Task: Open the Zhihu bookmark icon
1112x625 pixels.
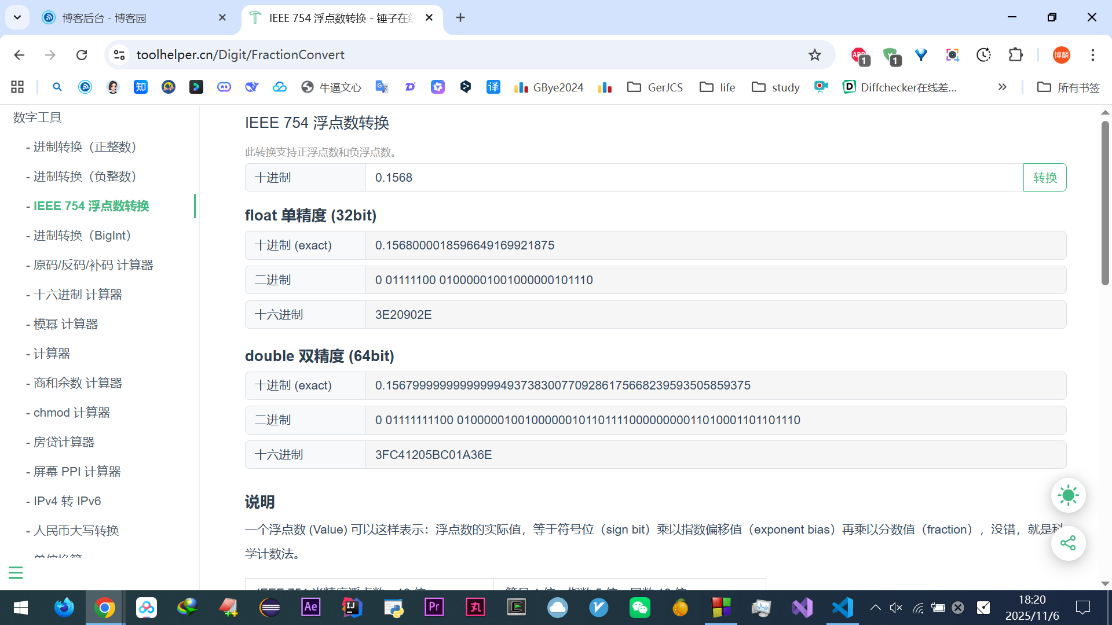Action: click(x=141, y=87)
